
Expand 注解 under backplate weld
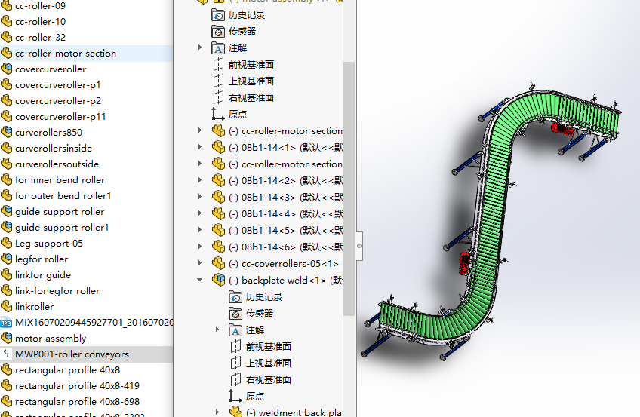coord(217,330)
